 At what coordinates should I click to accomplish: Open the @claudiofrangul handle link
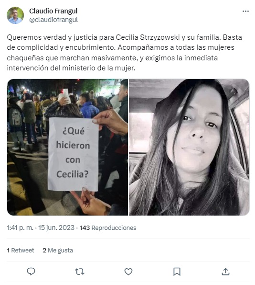[53, 20]
